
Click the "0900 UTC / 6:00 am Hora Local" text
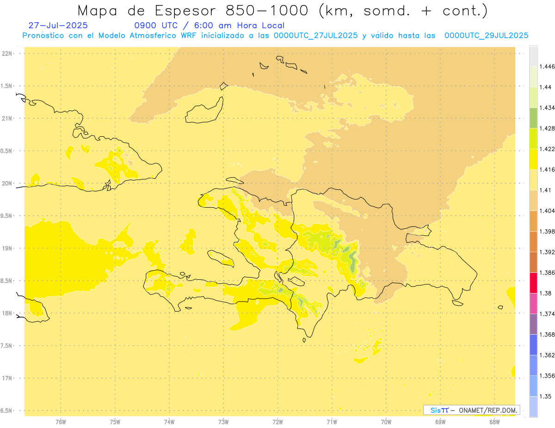click(209, 25)
